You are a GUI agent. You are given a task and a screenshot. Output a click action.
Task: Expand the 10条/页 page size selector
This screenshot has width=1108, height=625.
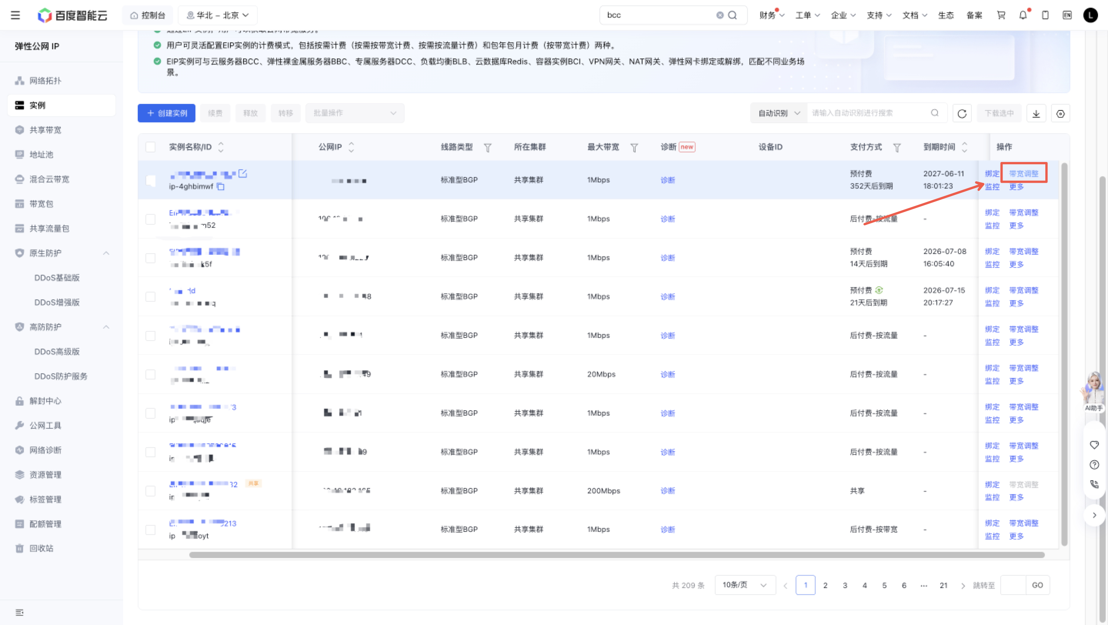(745, 585)
